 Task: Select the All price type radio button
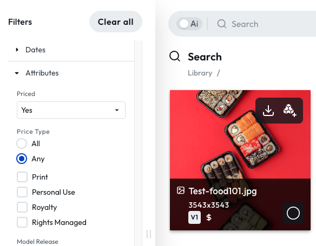(x=22, y=143)
